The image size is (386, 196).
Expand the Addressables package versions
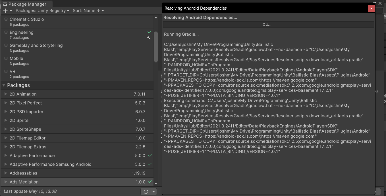6,173
